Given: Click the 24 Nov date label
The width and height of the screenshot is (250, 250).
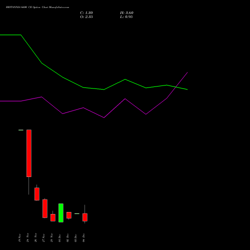Looking at the screenshot, I should coord(27,237).
